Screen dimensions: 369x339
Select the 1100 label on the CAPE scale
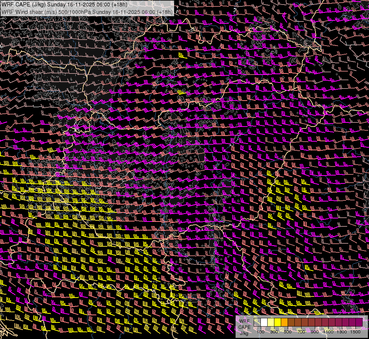[328, 332]
